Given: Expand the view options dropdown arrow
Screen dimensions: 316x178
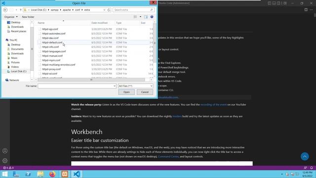Looking at the screenshot, I should coord(140,17).
